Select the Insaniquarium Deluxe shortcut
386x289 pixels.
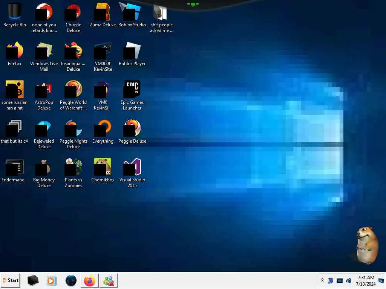(x=74, y=56)
